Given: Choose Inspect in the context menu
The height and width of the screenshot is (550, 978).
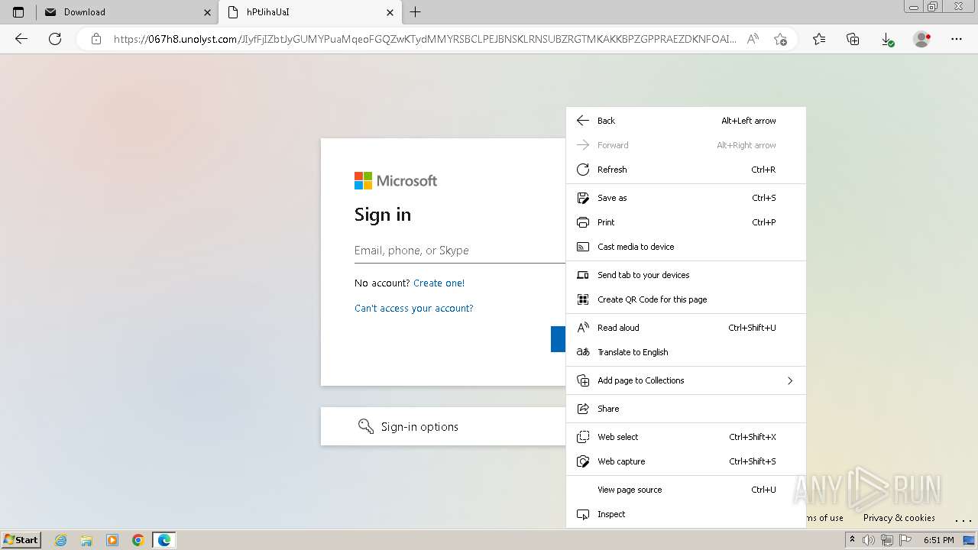Looking at the screenshot, I should [686, 514].
